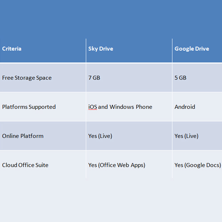Click the misspelled iOS word with red underline

click(x=93, y=107)
